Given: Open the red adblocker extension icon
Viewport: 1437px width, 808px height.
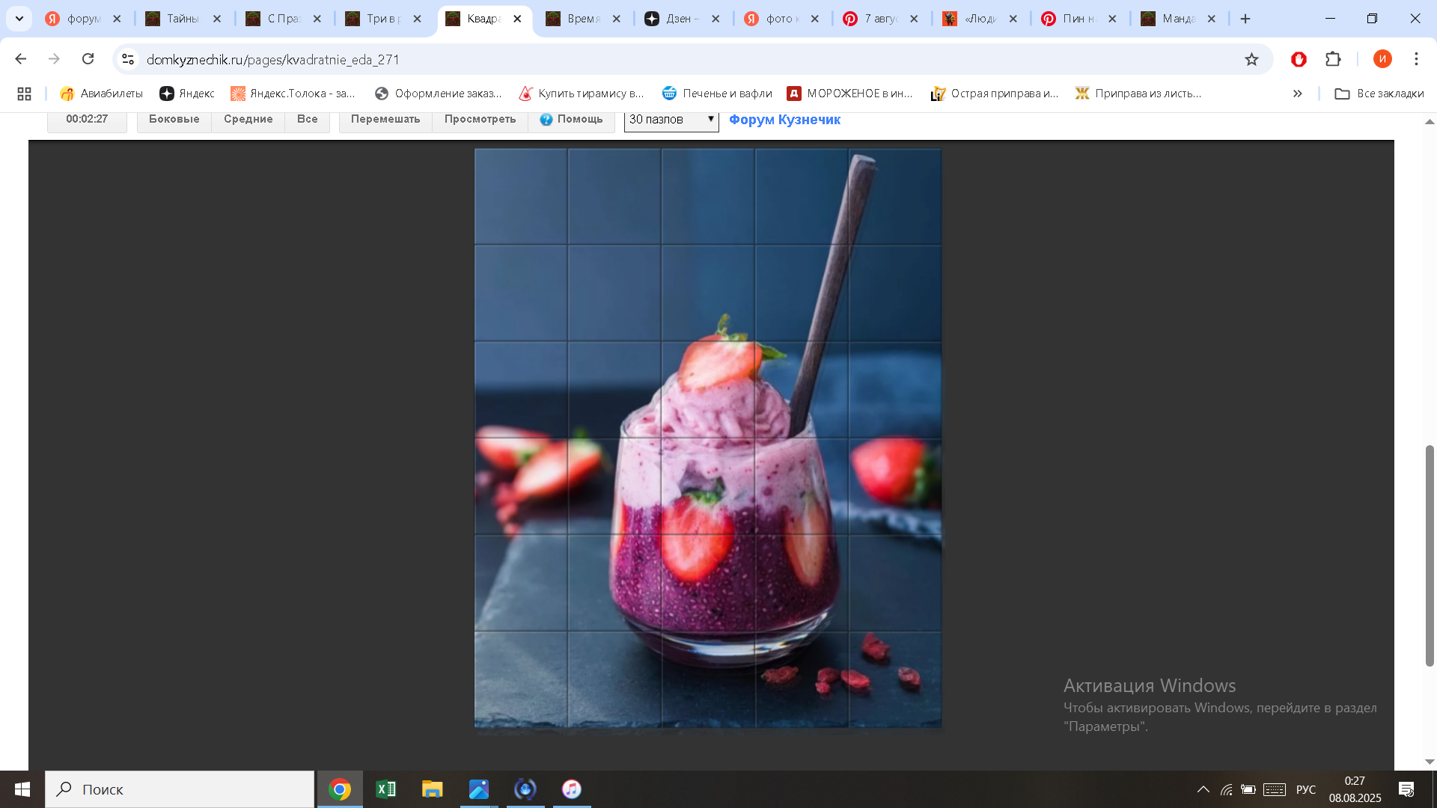Looking at the screenshot, I should click(x=1299, y=59).
